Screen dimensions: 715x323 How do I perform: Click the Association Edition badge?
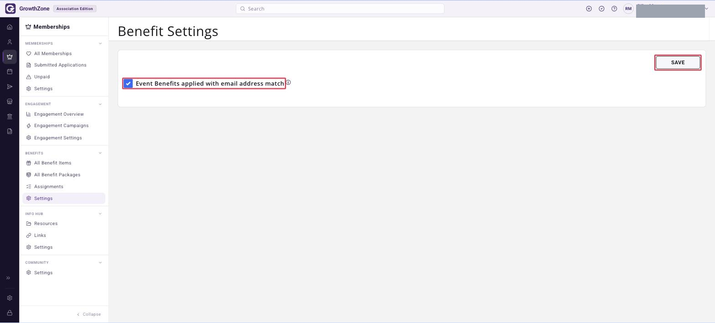[75, 9]
